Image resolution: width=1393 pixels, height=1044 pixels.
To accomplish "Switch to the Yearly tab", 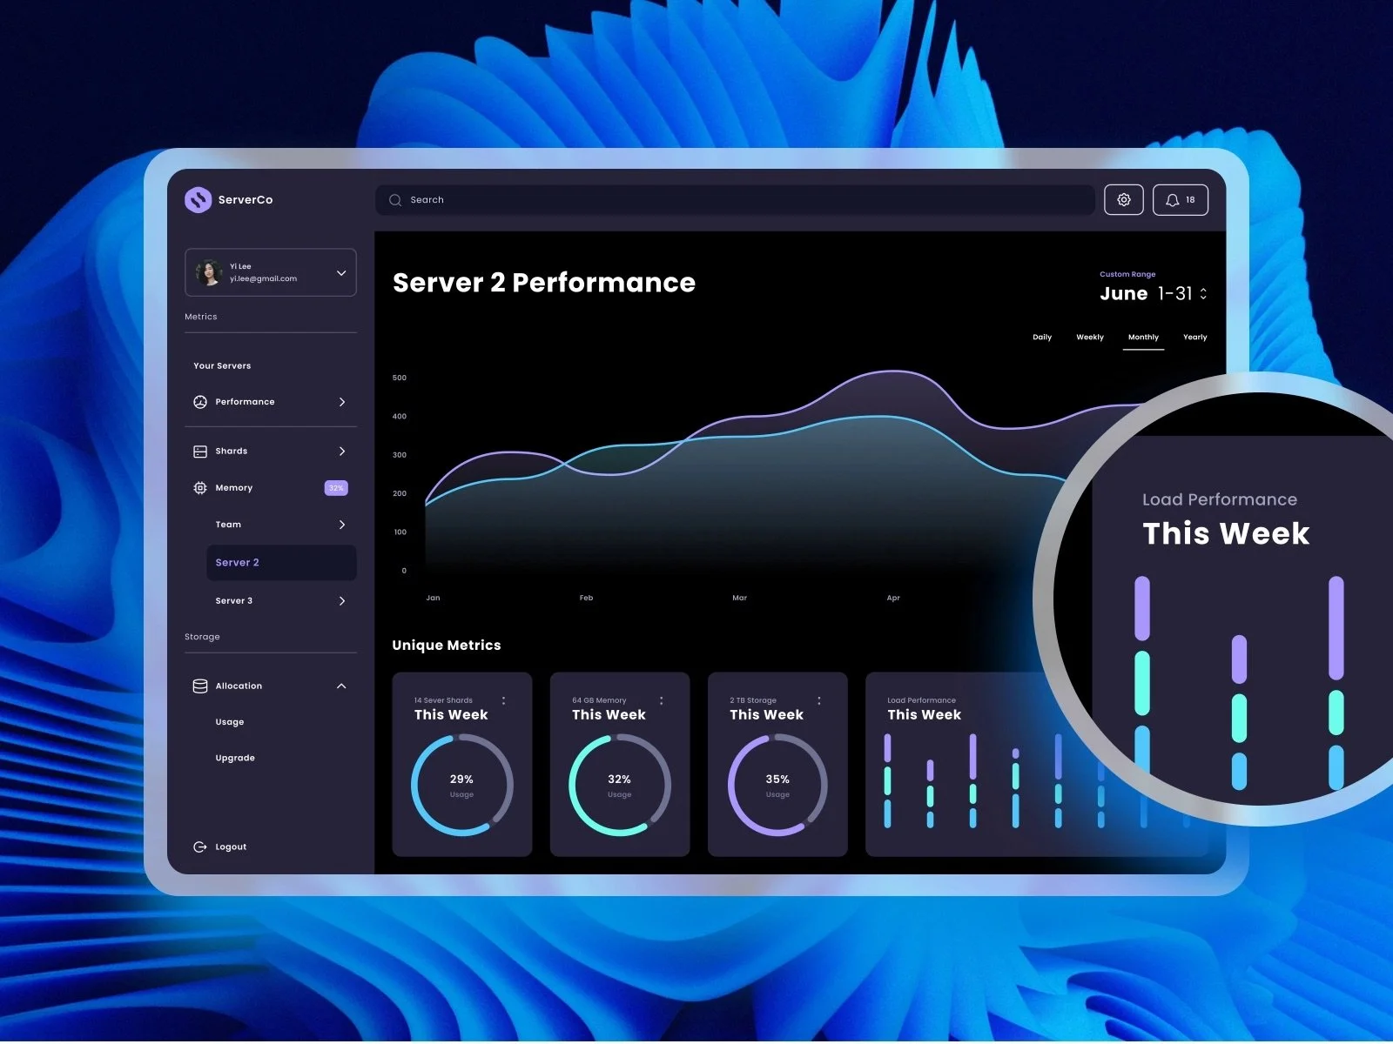I will point(1195,338).
